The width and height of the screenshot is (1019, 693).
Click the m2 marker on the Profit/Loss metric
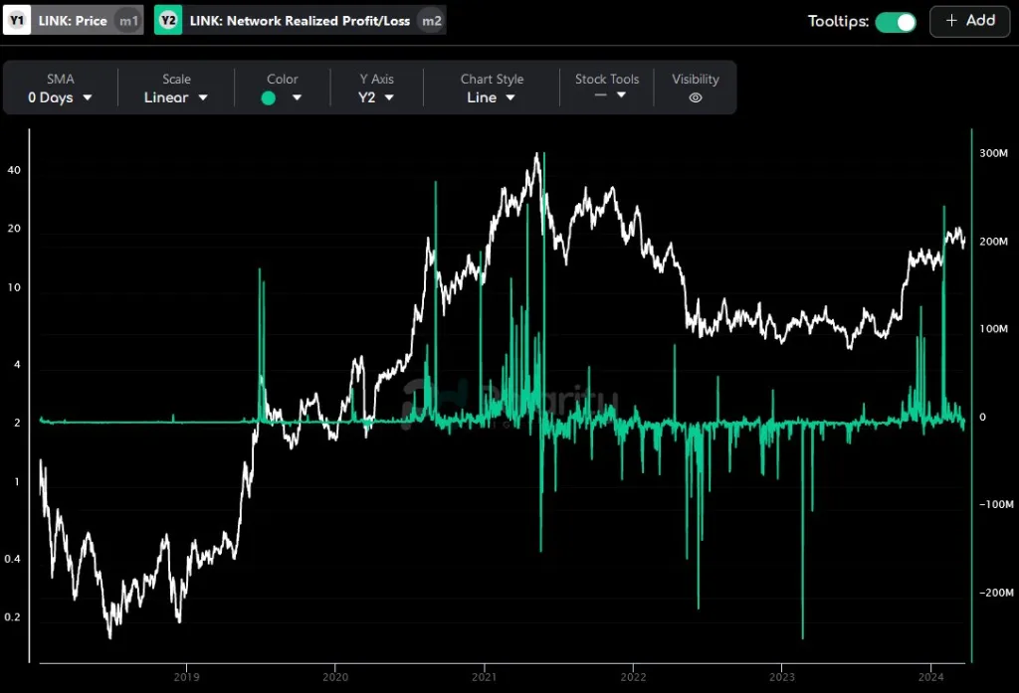[430, 21]
